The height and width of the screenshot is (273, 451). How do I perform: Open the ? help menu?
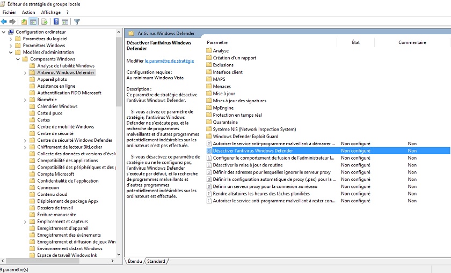[67, 12]
